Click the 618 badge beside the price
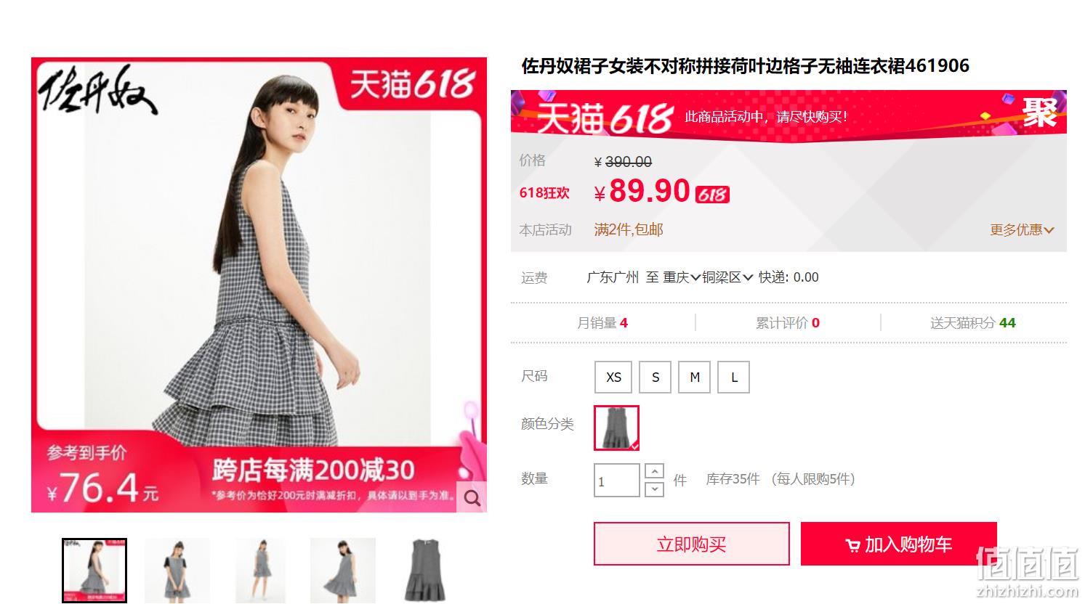 712,195
